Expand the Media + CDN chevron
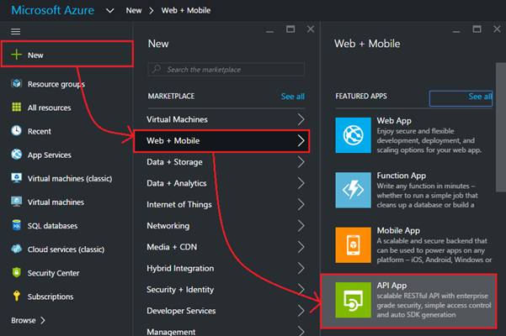The height and width of the screenshot is (336, 506). (301, 247)
